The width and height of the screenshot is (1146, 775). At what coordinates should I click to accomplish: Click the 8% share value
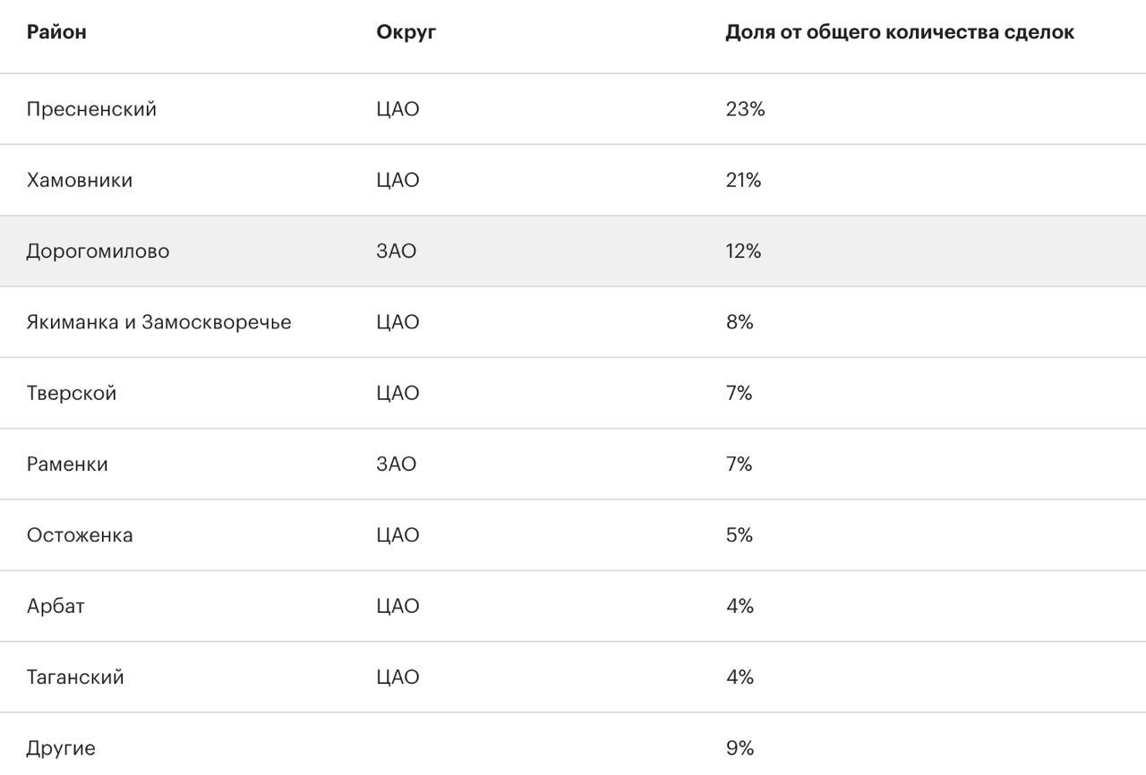(x=740, y=322)
